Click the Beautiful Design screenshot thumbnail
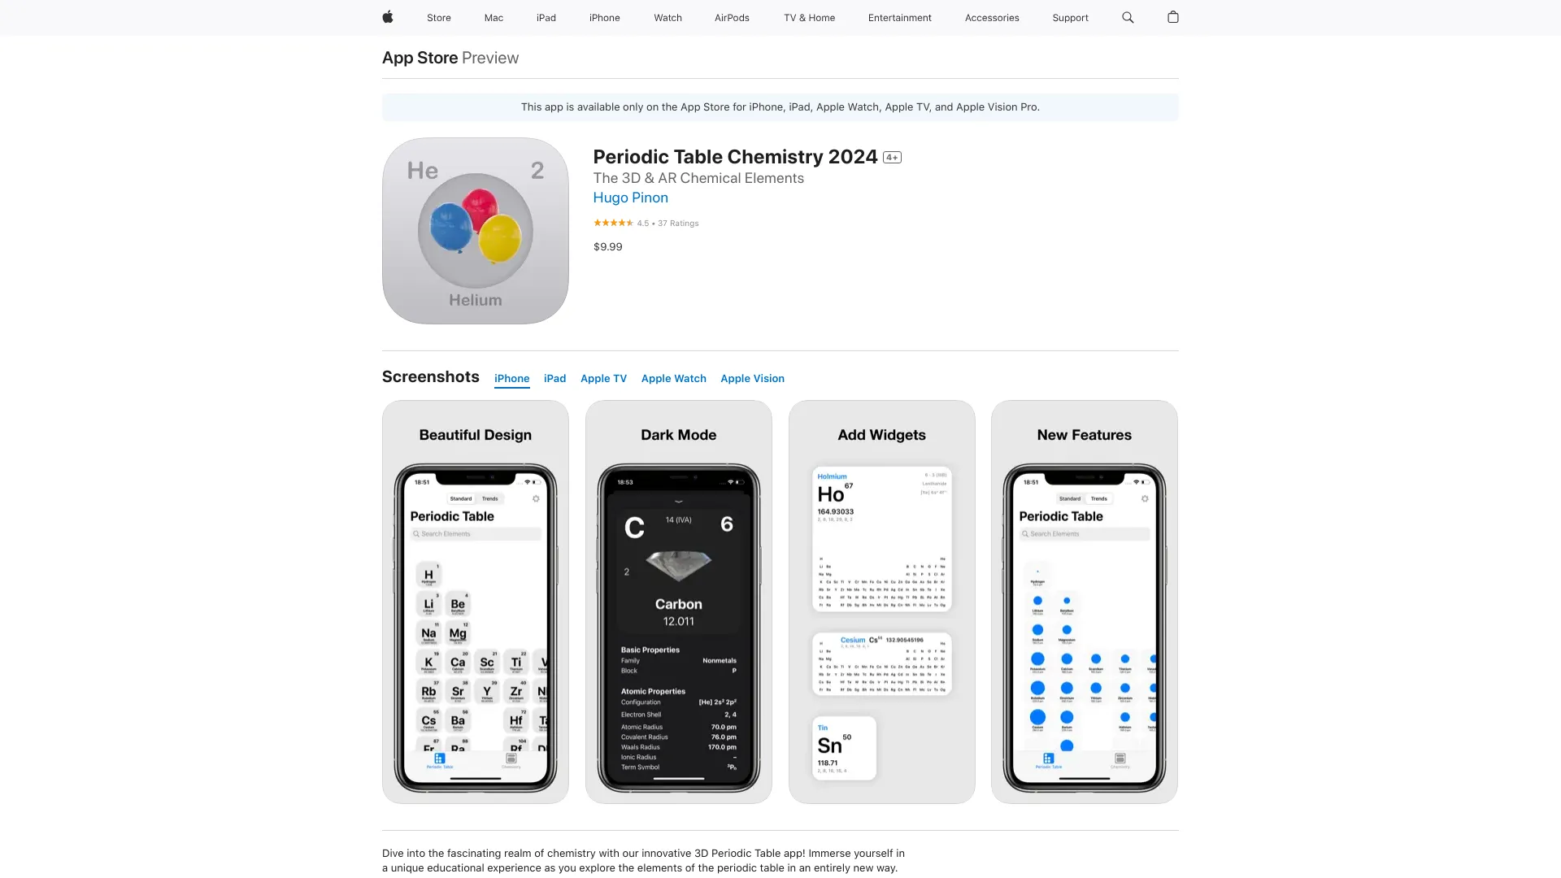Image resolution: width=1561 pixels, height=878 pixels. click(475, 600)
